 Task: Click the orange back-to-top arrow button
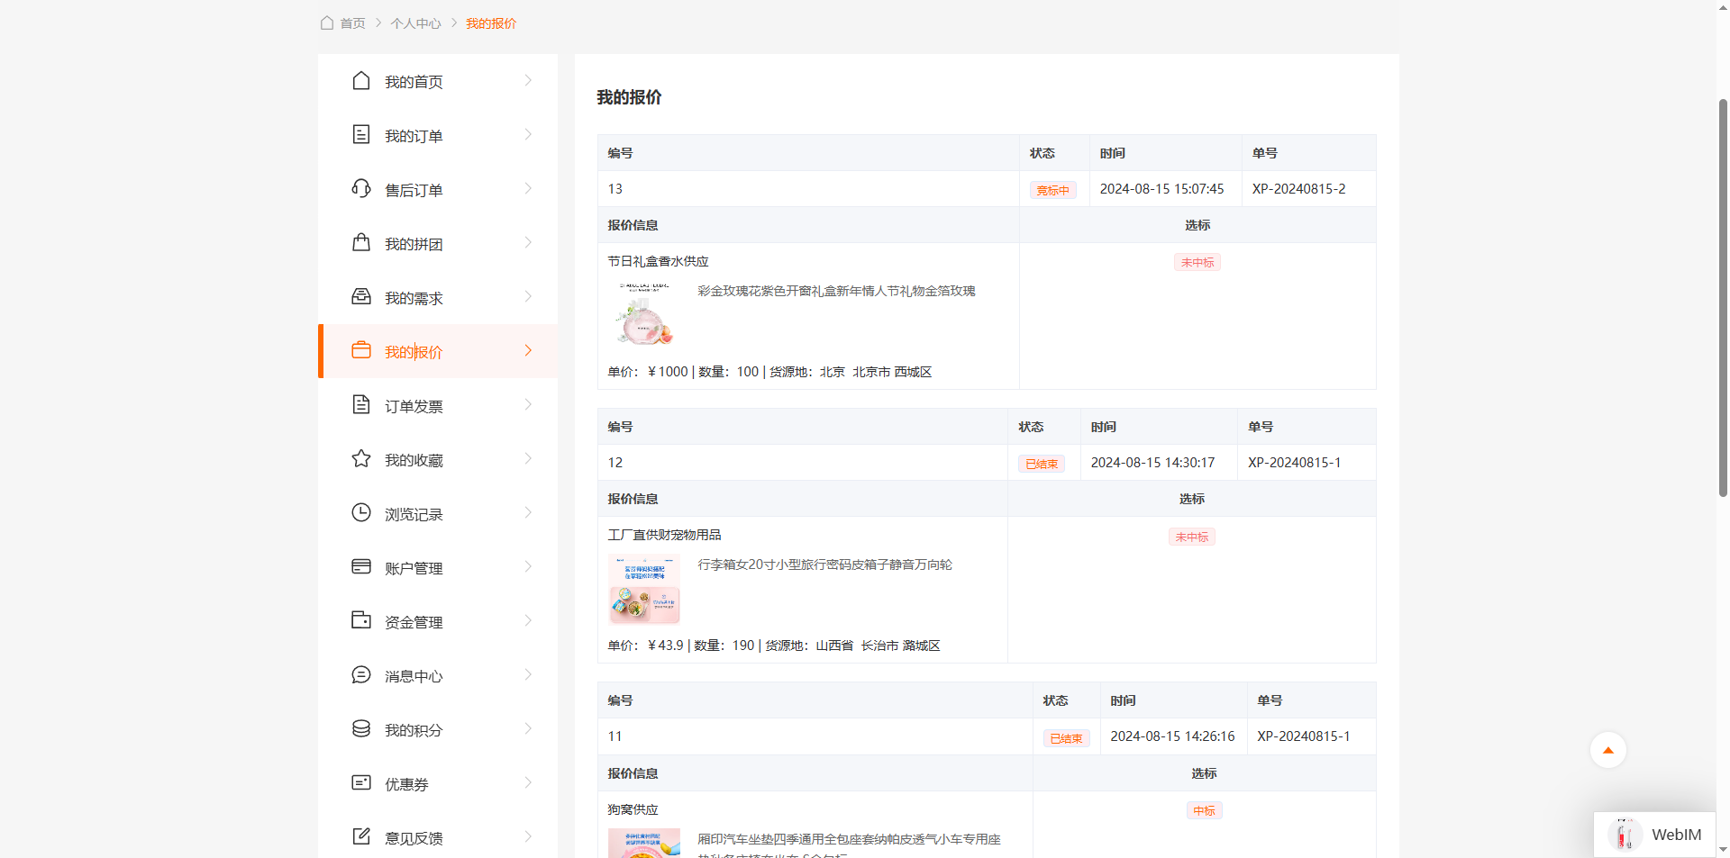1607,750
